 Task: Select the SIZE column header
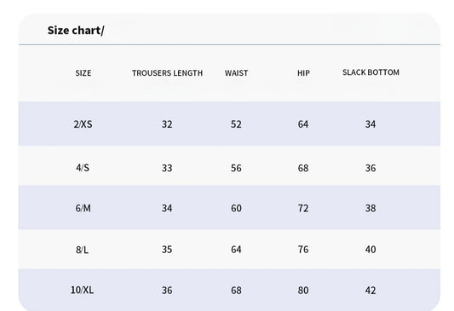[83, 73]
